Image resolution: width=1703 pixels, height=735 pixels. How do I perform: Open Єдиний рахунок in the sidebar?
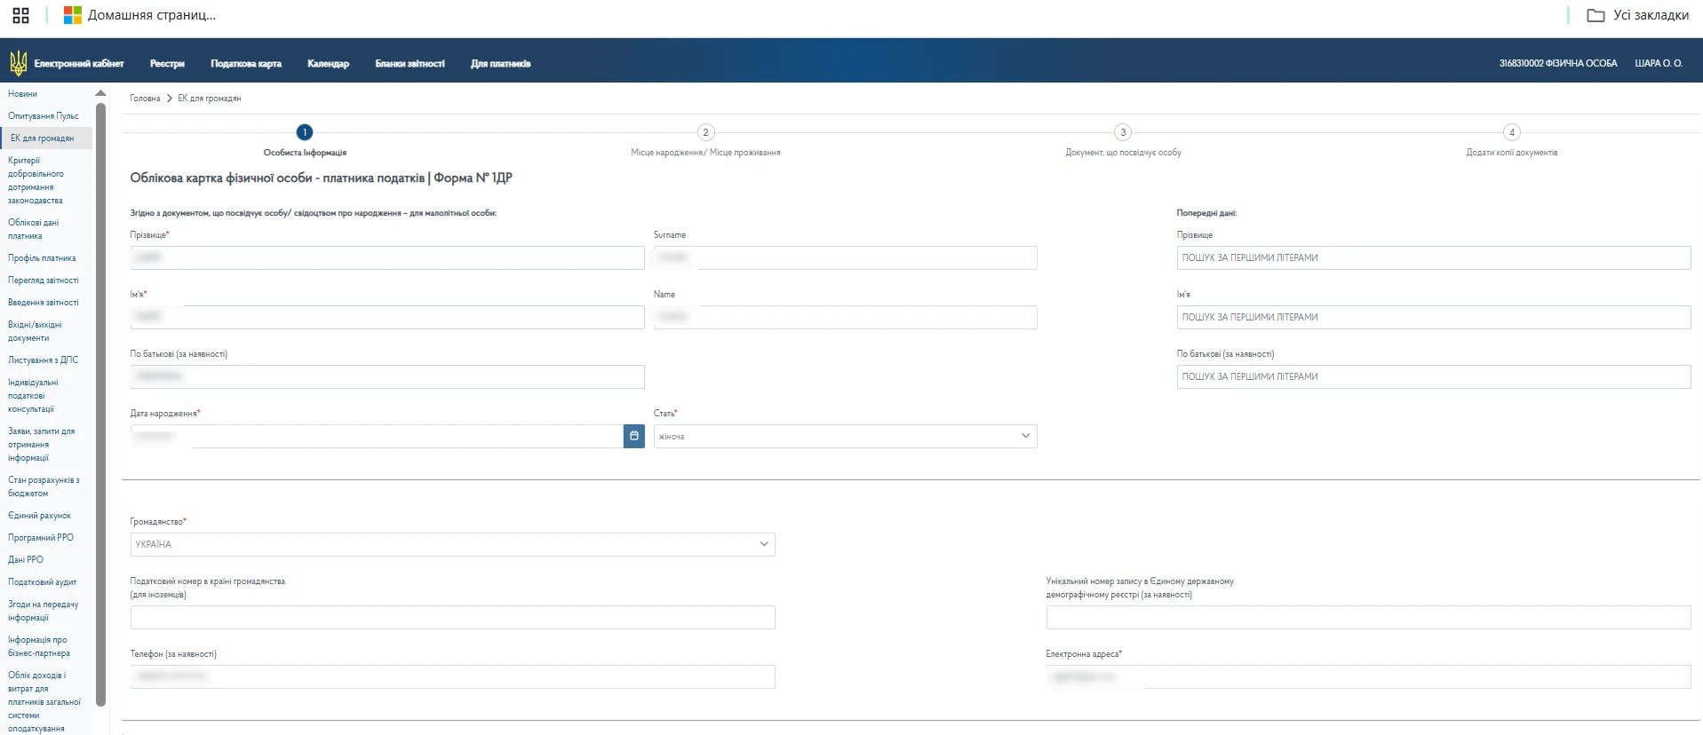40,516
